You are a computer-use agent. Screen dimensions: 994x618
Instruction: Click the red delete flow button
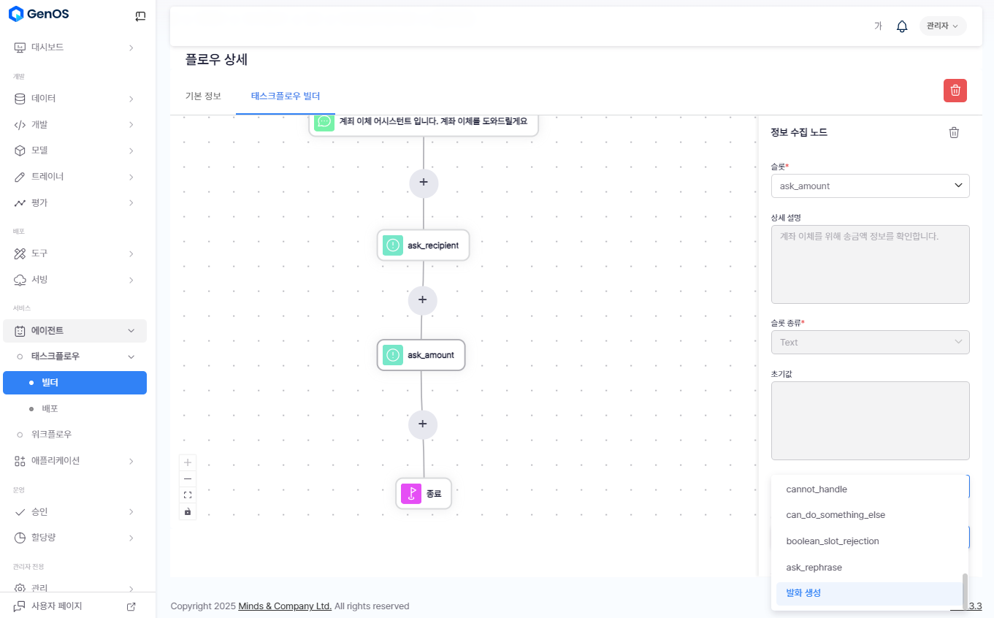pos(955,91)
